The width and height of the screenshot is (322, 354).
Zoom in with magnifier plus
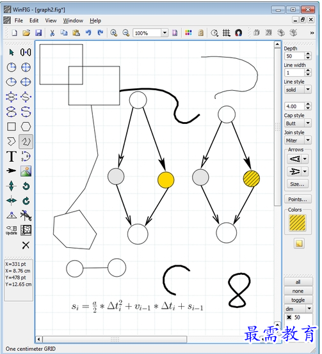[114, 33]
